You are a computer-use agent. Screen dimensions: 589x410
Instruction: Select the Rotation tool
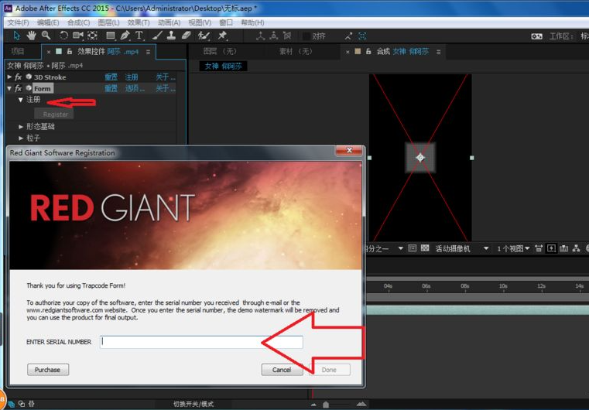(x=64, y=36)
